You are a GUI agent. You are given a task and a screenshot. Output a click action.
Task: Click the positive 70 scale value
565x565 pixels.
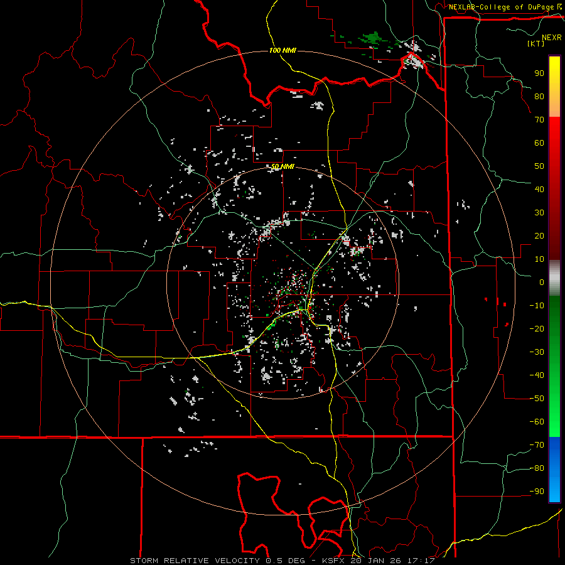[x=539, y=120]
